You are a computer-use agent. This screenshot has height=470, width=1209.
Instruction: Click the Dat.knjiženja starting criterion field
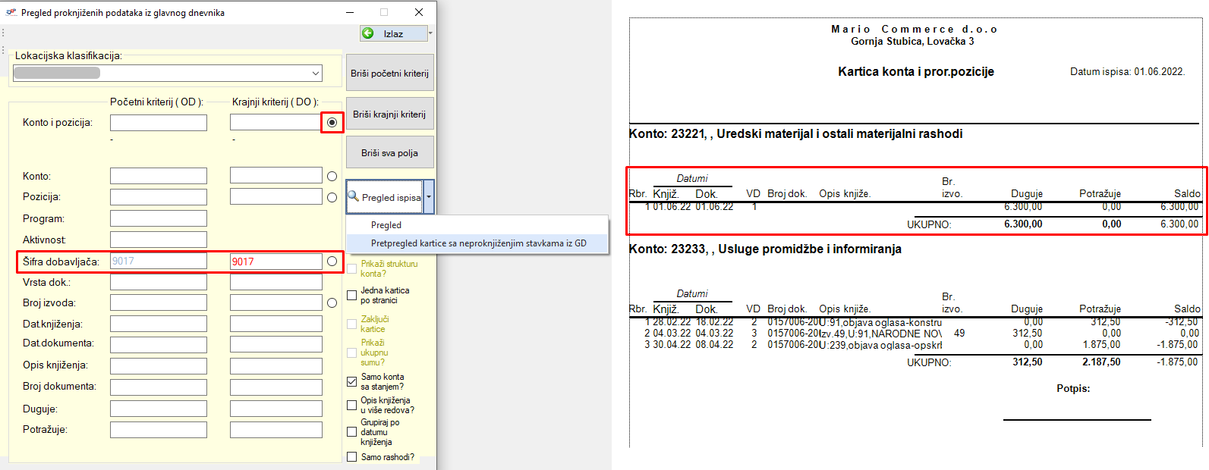pyautogui.click(x=158, y=324)
